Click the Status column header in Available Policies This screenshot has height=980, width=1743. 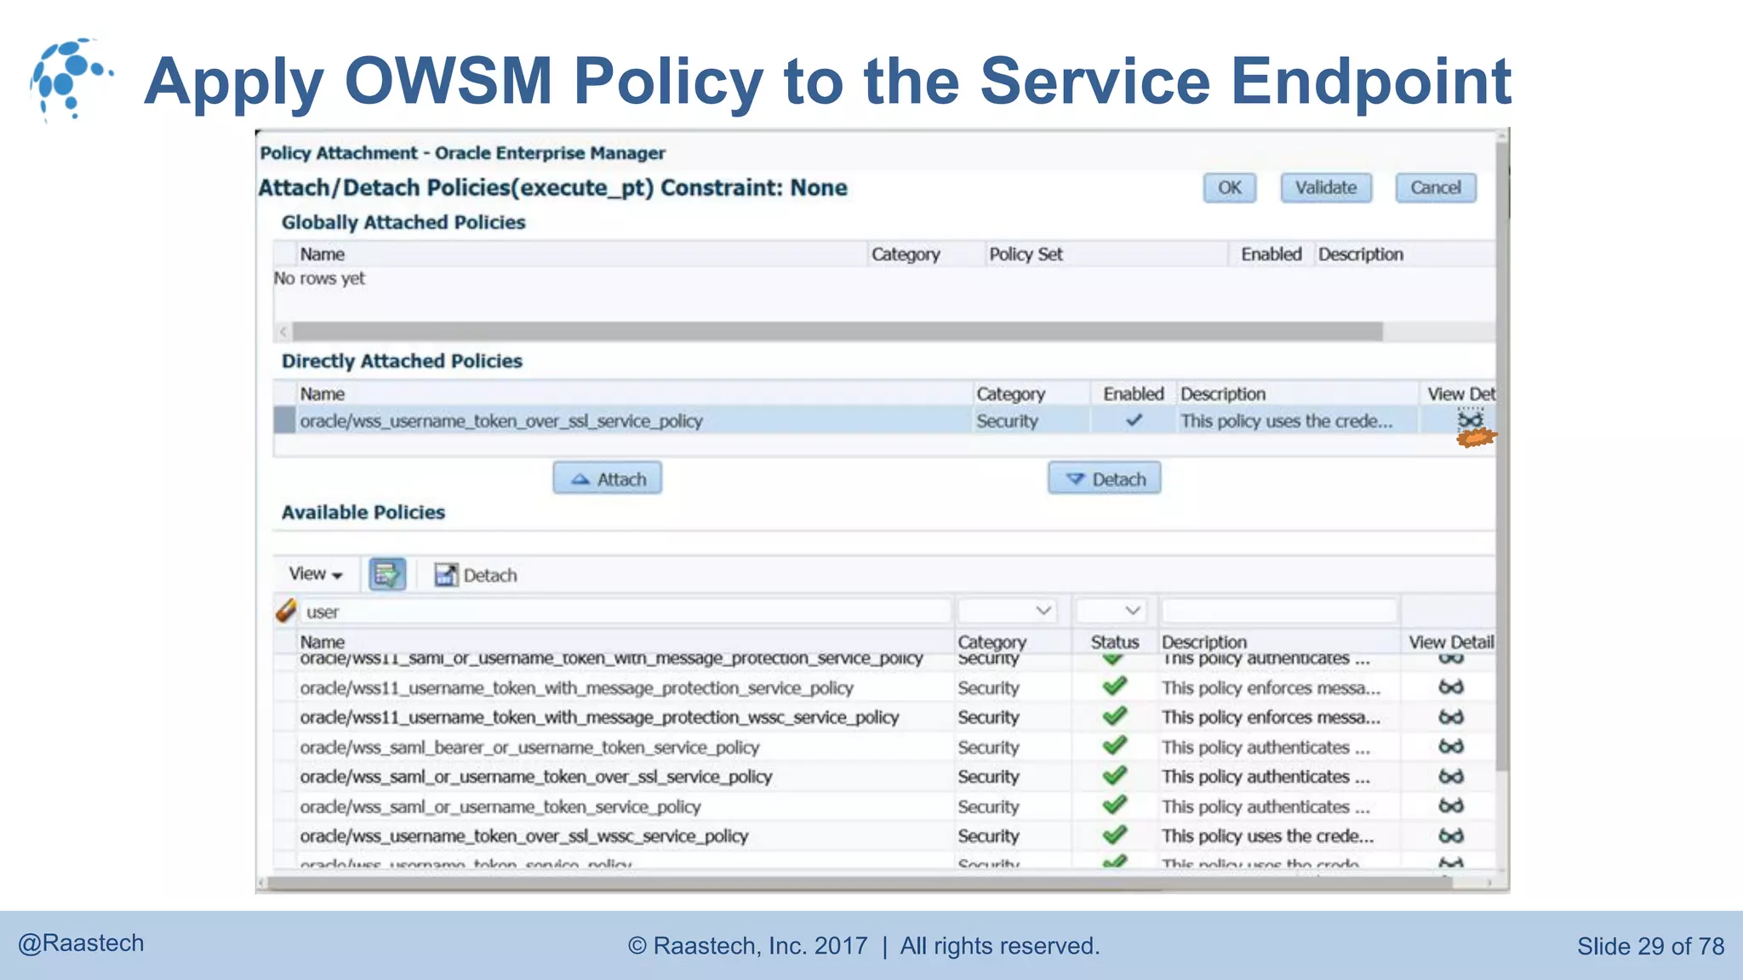click(x=1115, y=642)
